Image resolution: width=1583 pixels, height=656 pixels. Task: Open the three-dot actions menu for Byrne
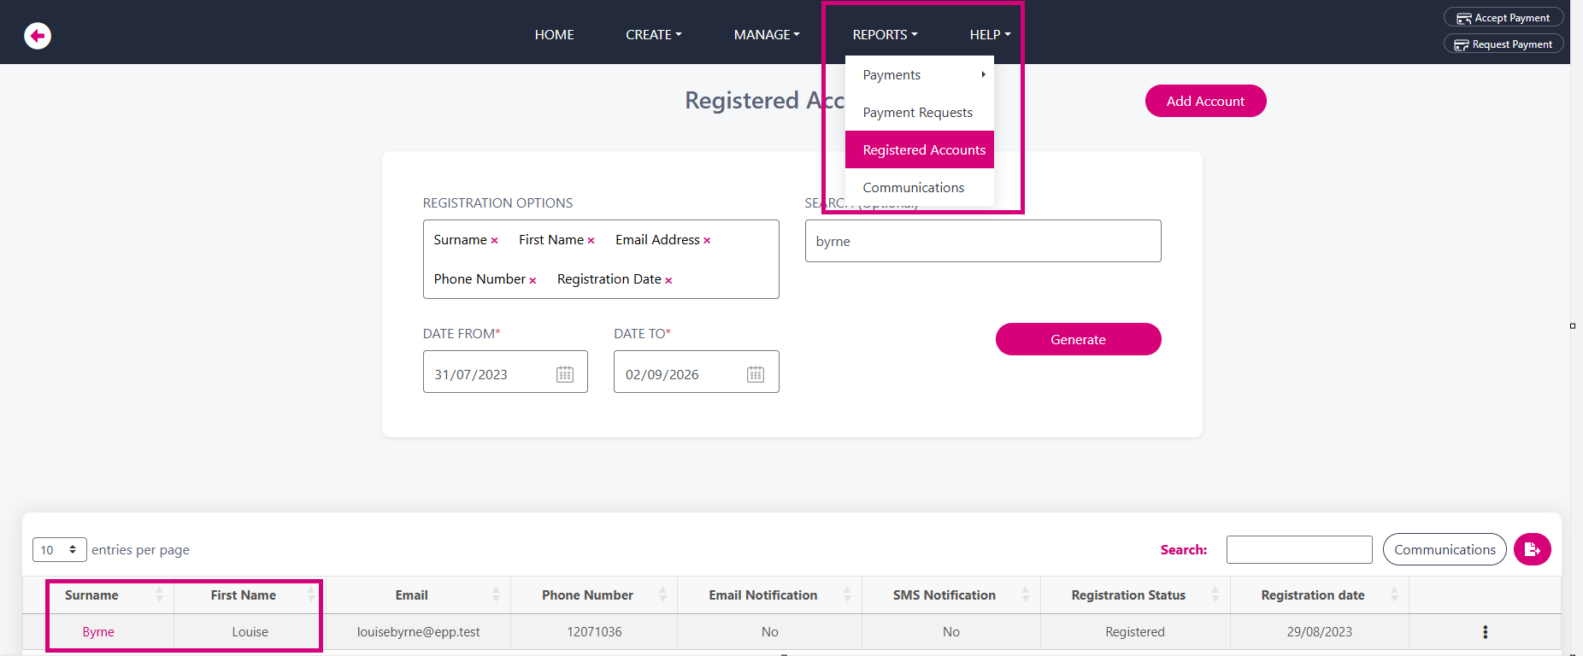1485,632
